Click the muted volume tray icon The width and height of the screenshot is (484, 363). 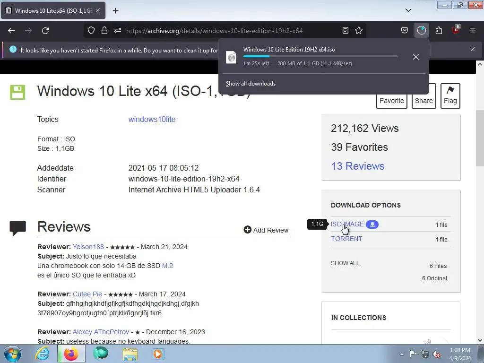click(436, 354)
